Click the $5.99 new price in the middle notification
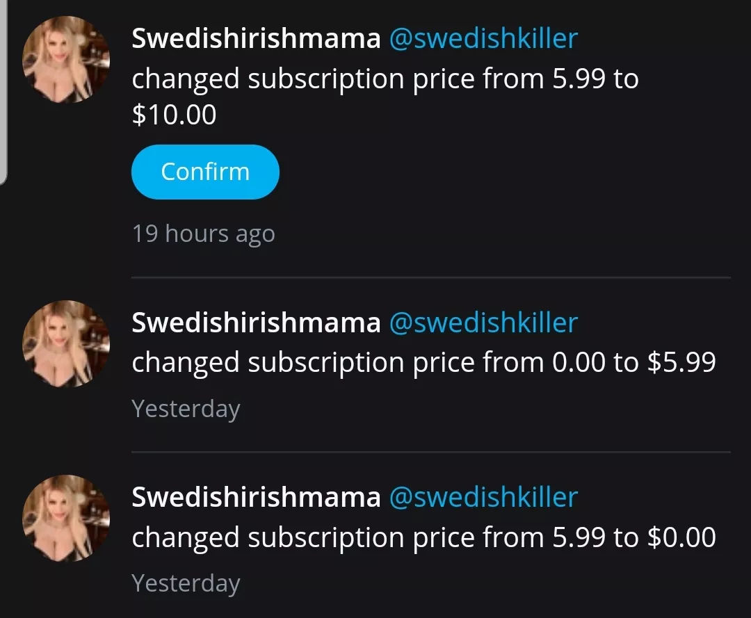This screenshot has height=618, width=751. [x=681, y=363]
